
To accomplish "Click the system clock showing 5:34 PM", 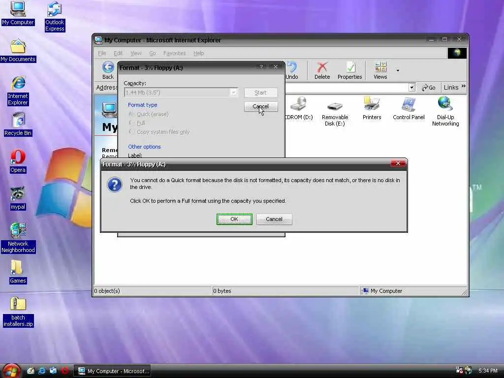I will 488,371.
